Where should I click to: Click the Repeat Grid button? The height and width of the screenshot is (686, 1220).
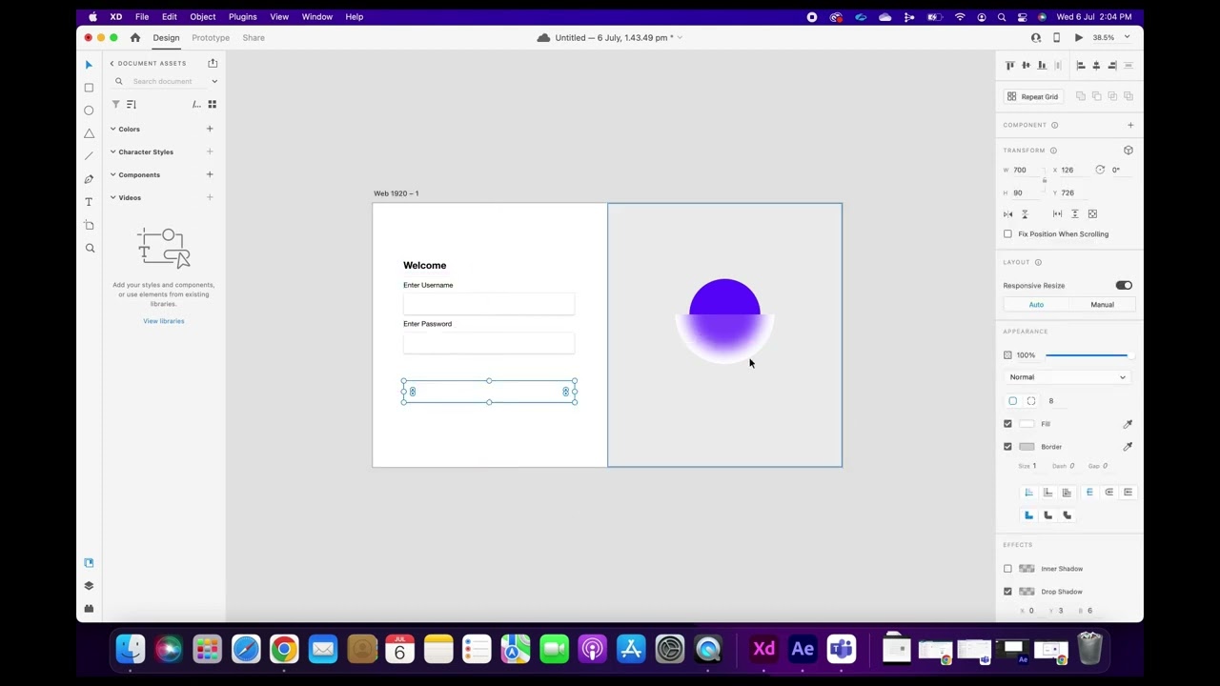[1033, 97]
